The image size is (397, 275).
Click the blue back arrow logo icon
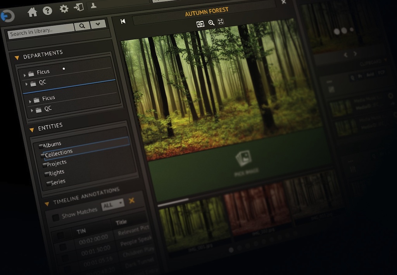pos(8,16)
